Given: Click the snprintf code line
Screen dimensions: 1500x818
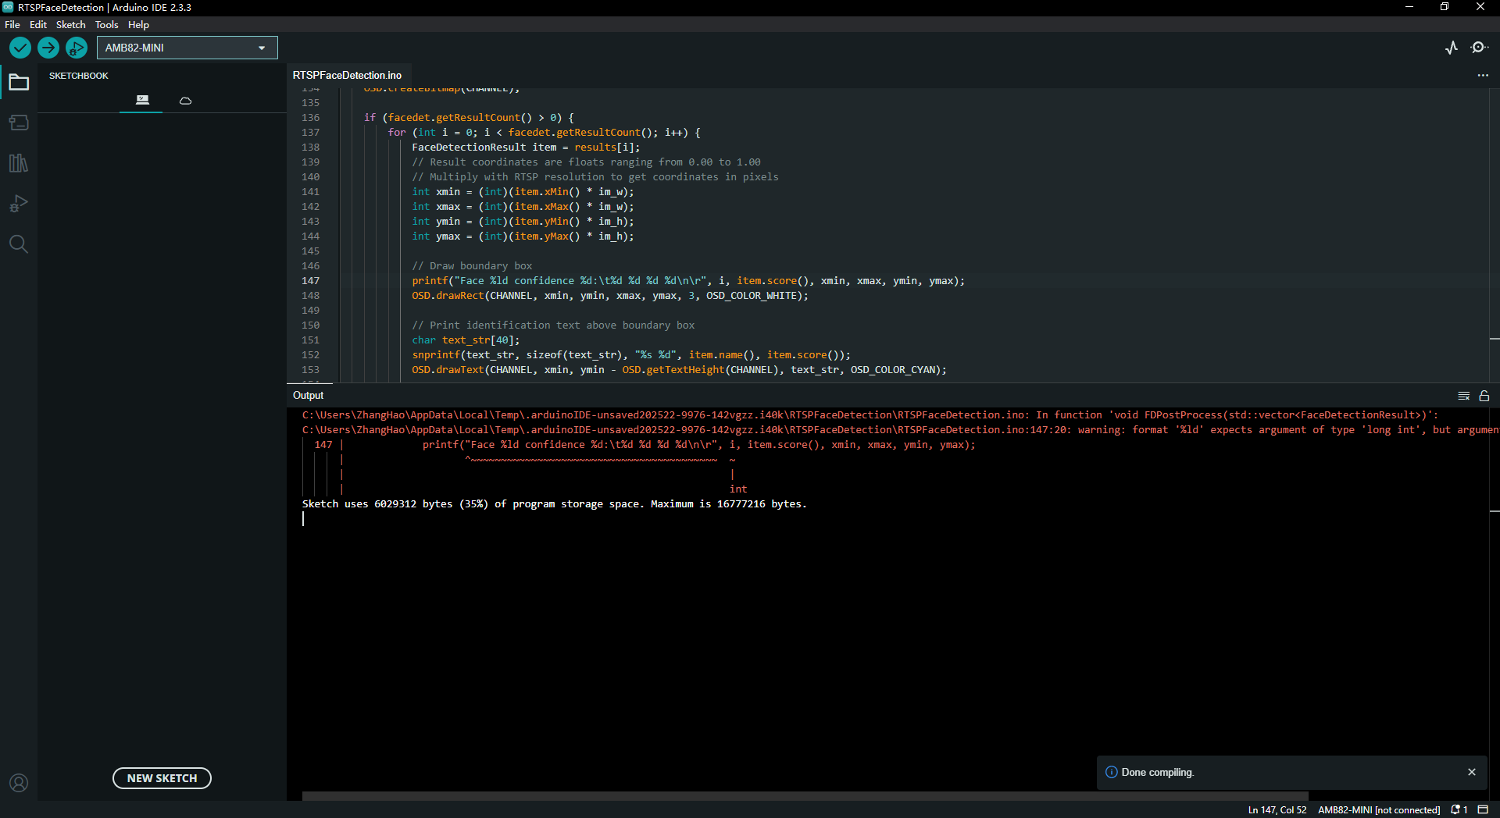Looking at the screenshot, I should click(x=631, y=355).
